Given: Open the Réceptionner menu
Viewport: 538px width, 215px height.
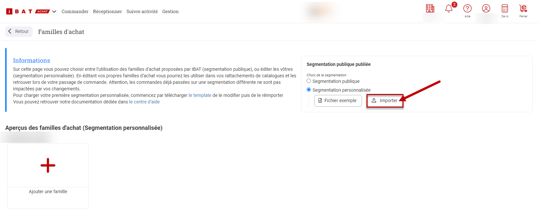Looking at the screenshot, I should (x=107, y=11).
